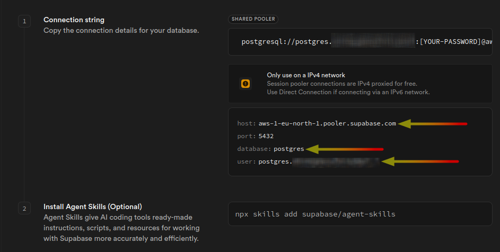The image size is (500, 252).
Task: Click 'Copy the connection details for your database' text
Action: coord(121,31)
